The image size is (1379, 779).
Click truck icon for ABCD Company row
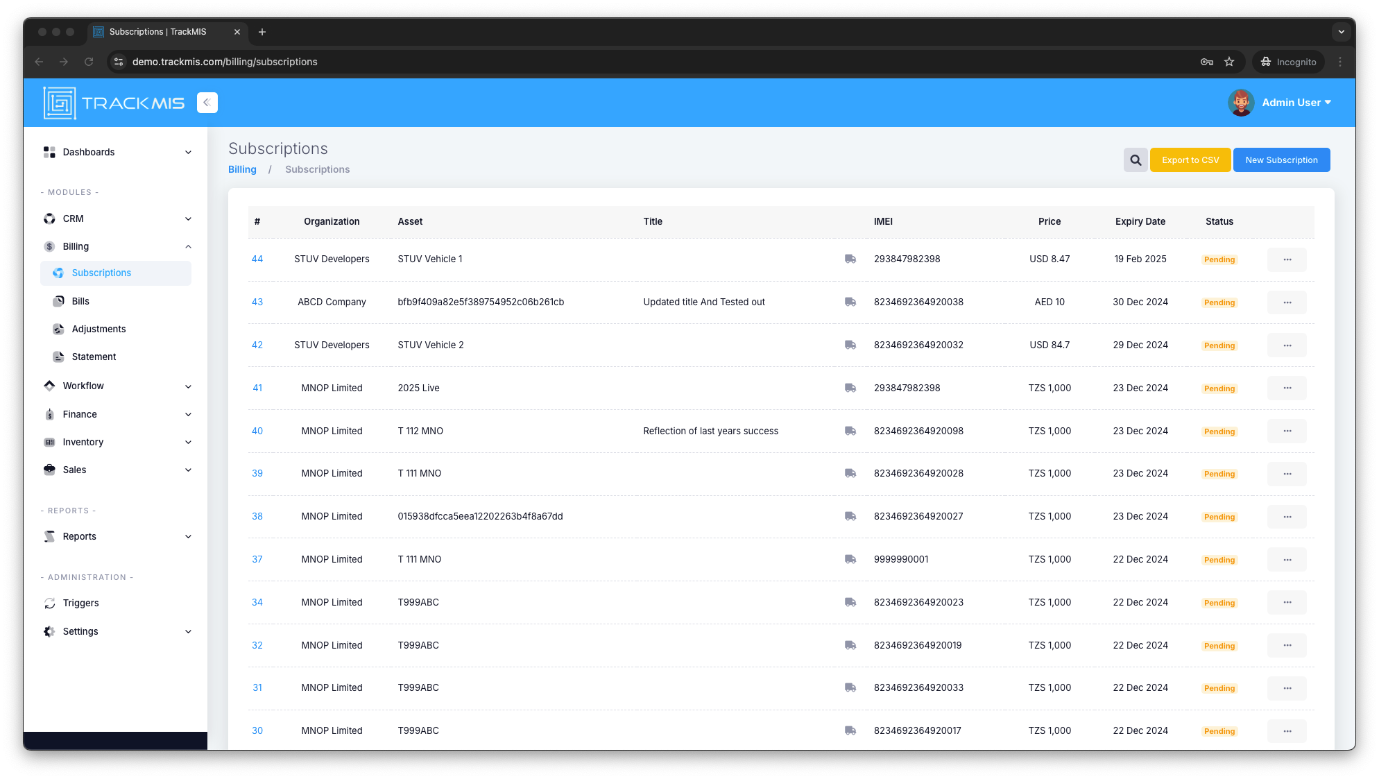850,302
